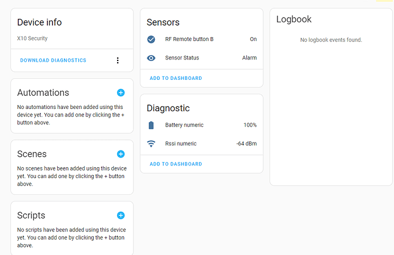Screen dimensions: 394x255
Task: Open the device three-dot overflow menu
Action: [x=118, y=60]
